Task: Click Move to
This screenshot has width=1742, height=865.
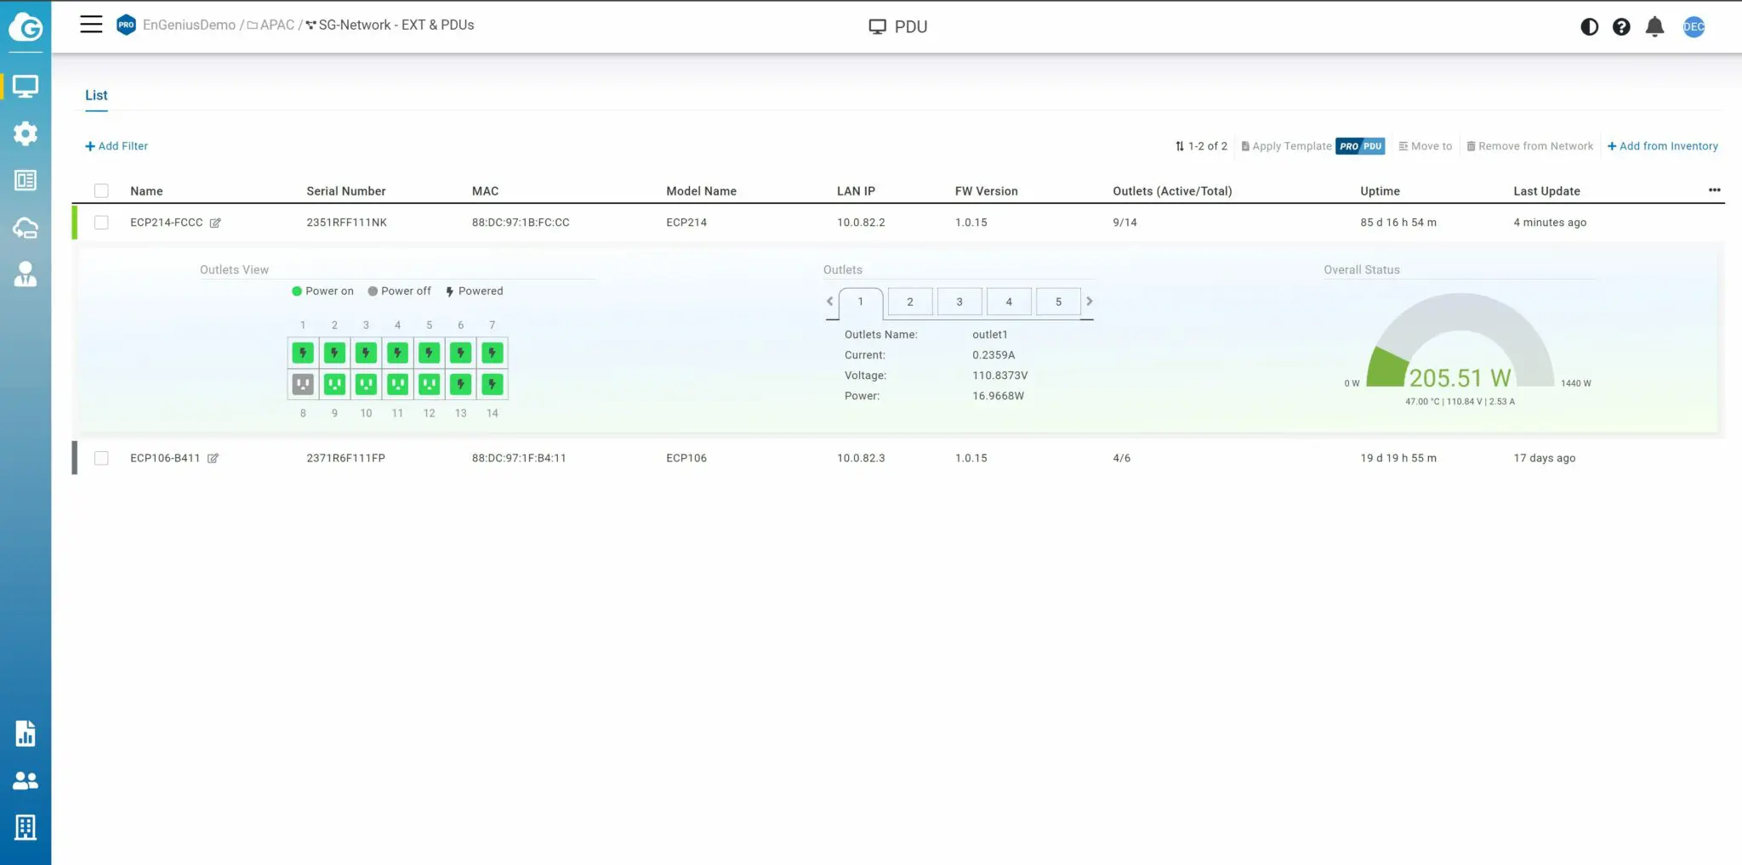Action: (1426, 146)
